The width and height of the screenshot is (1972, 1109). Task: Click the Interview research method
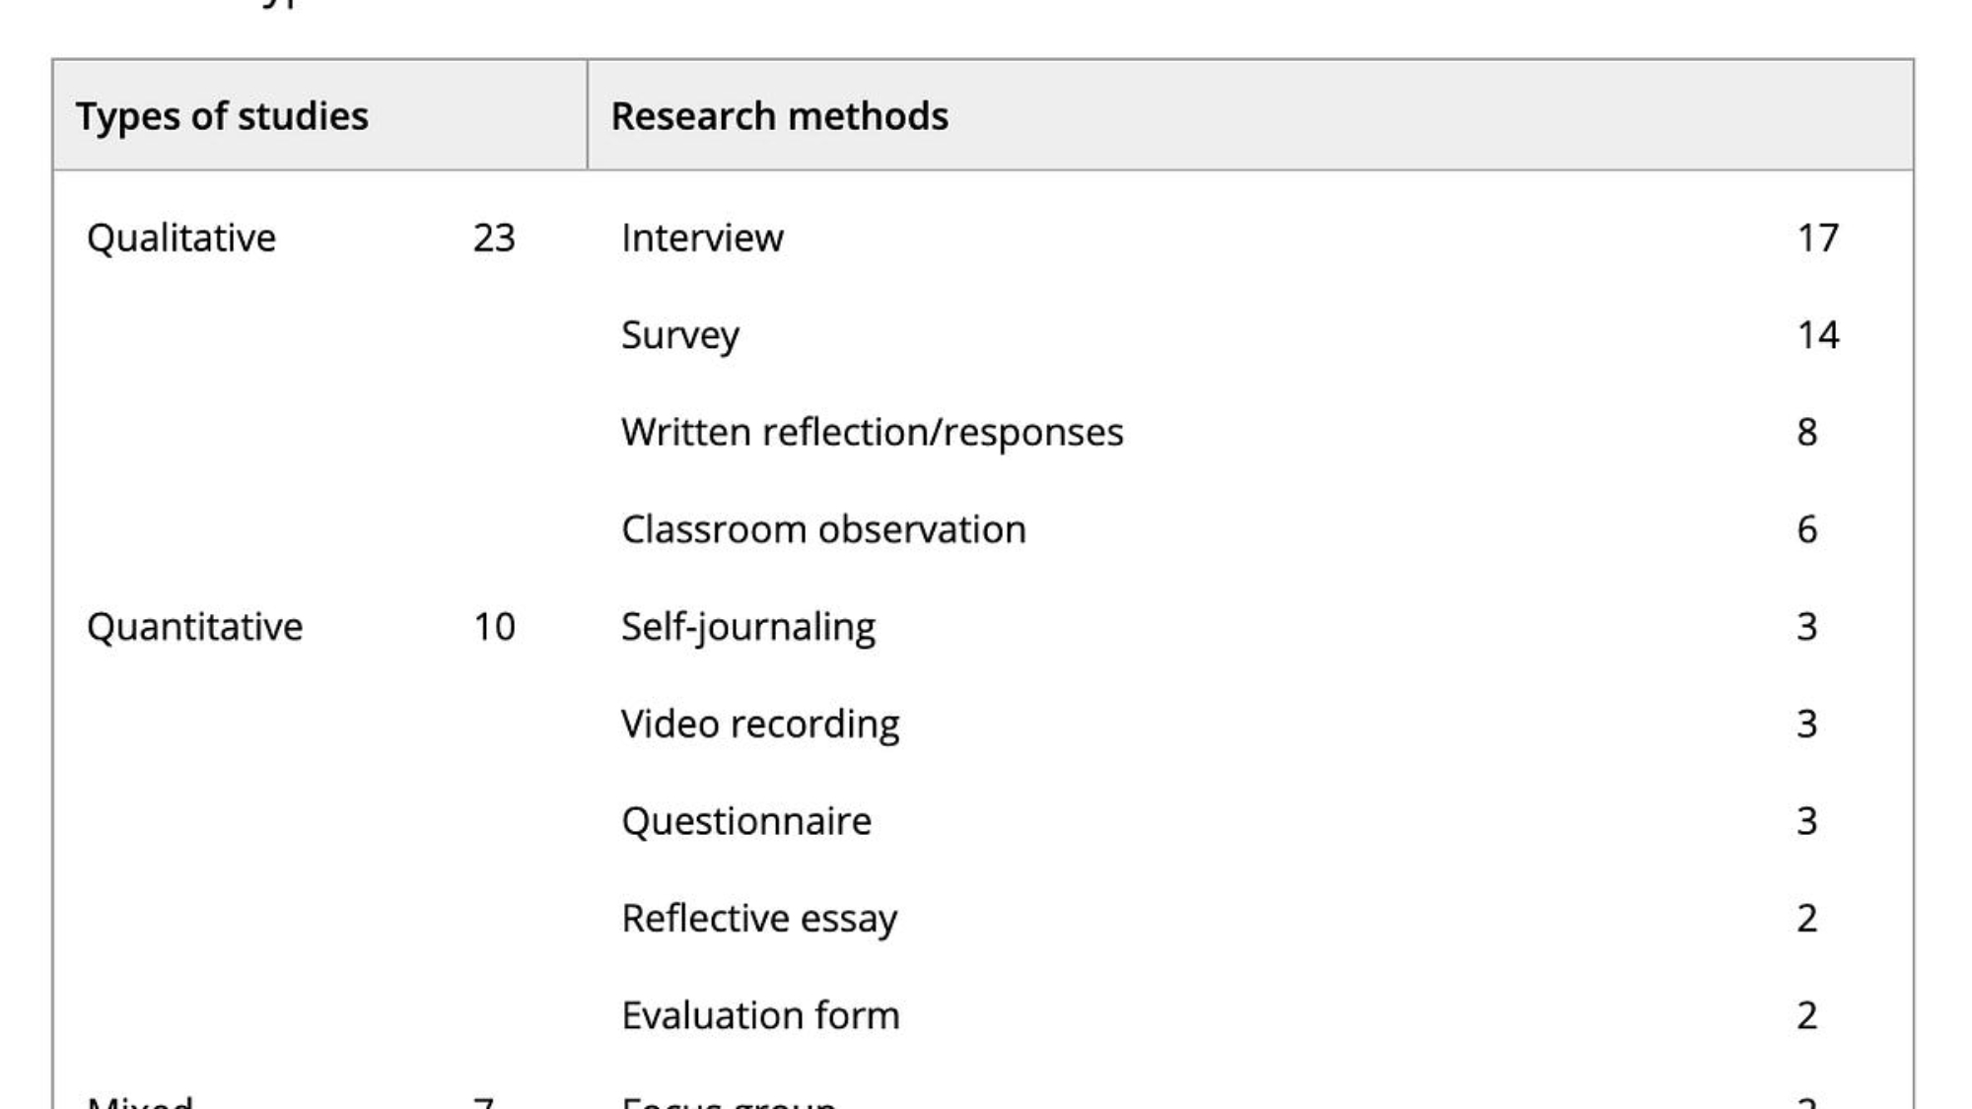(702, 239)
